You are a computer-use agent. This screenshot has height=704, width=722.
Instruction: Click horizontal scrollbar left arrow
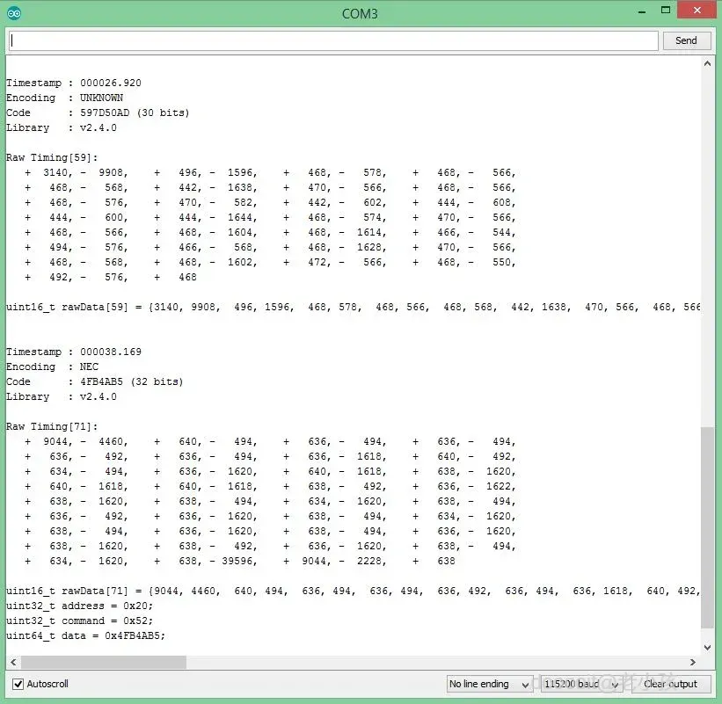pyautogui.click(x=13, y=662)
